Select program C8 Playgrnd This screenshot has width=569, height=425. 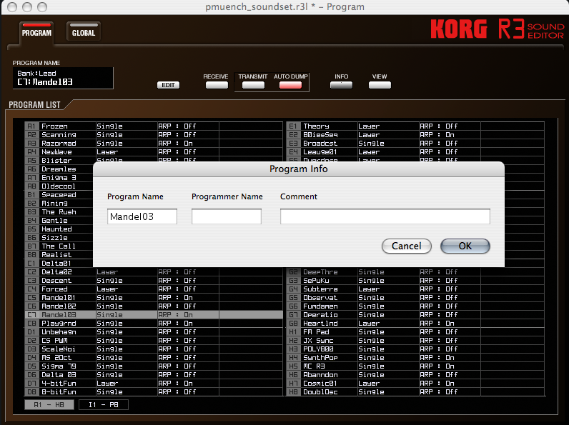click(154, 324)
